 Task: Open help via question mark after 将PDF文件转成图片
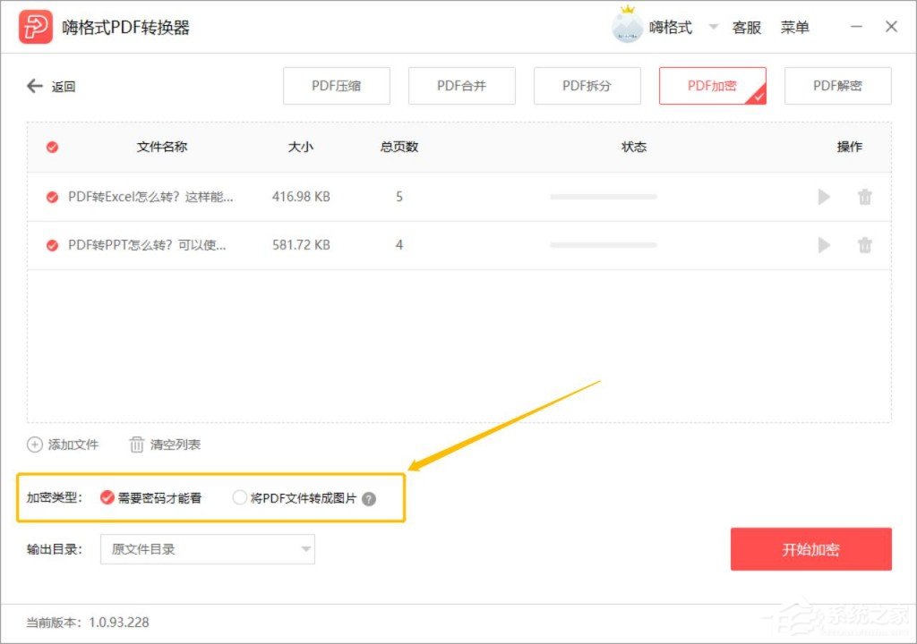pos(369,498)
